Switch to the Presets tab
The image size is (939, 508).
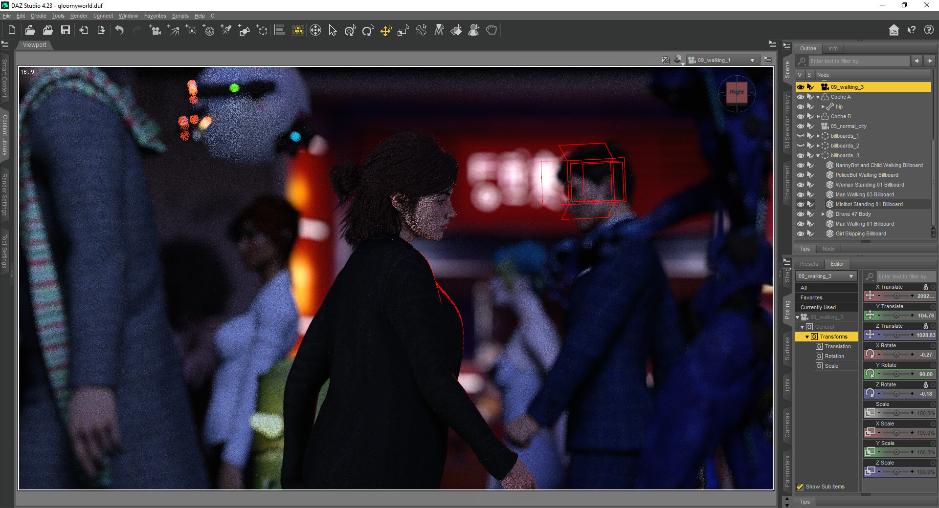pos(809,264)
